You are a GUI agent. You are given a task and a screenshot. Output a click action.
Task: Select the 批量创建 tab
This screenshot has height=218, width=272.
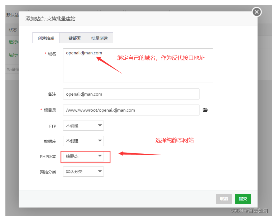[99, 38]
